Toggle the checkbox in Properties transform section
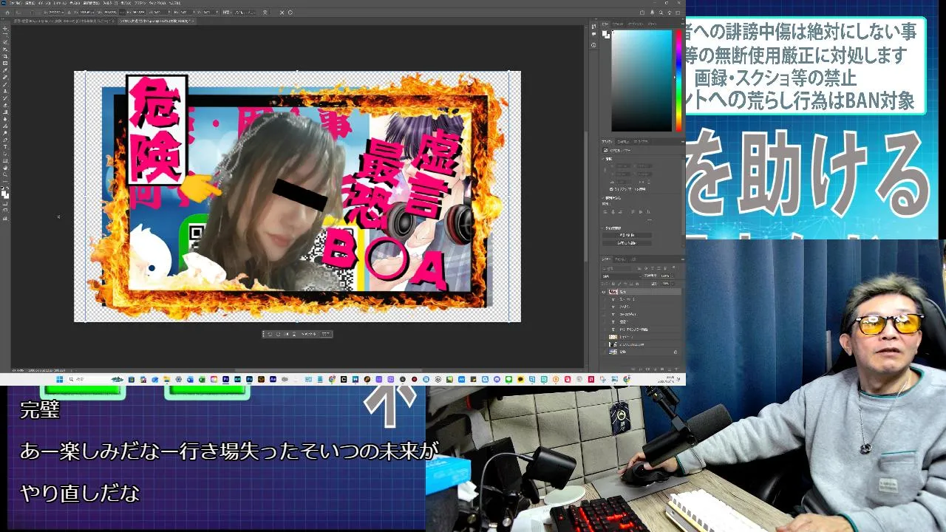The width and height of the screenshot is (946, 532). 611,189
